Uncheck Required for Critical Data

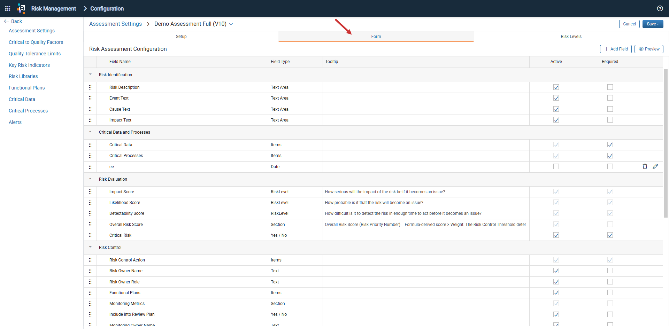[x=610, y=145]
